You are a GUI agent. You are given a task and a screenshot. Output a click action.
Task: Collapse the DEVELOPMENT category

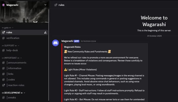(13, 93)
